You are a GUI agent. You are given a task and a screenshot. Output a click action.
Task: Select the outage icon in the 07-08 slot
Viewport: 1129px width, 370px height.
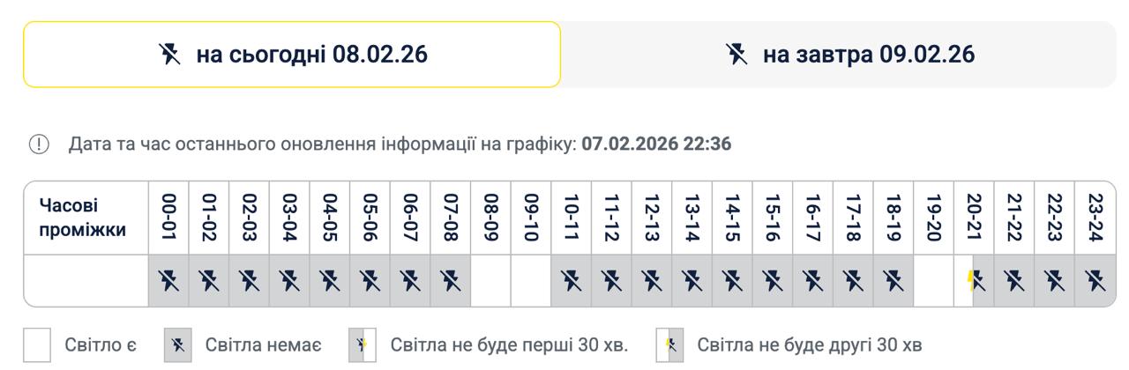(451, 281)
